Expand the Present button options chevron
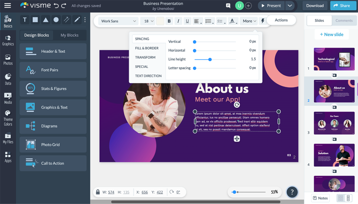This screenshot has width=358, height=204. tap(289, 6)
